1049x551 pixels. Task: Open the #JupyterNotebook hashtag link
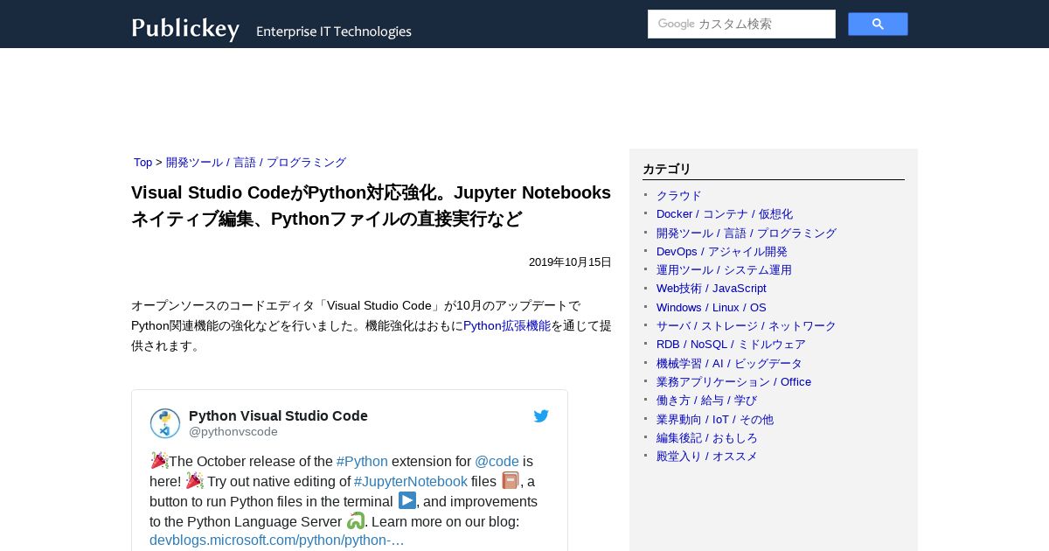click(411, 481)
